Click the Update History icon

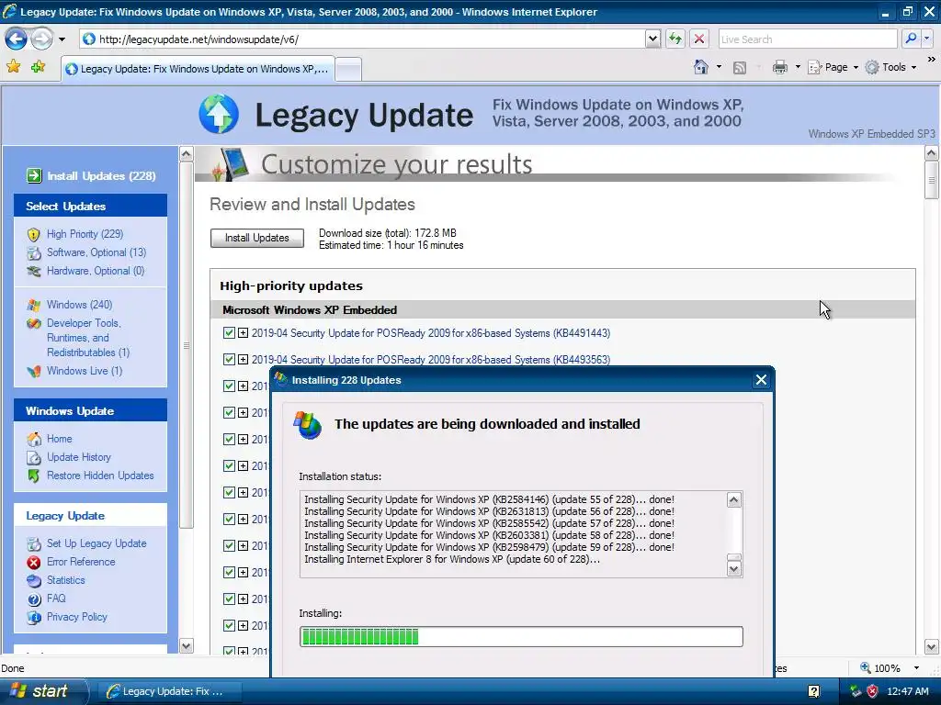tap(34, 457)
